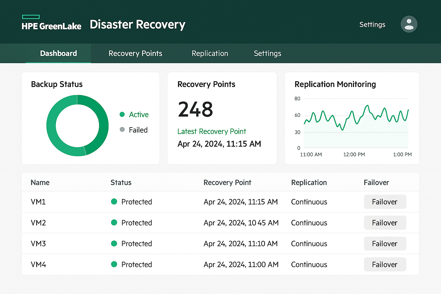The width and height of the screenshot is (441, 294).
Task: Click the Failover button for VM4
Action: coord(385,264)
